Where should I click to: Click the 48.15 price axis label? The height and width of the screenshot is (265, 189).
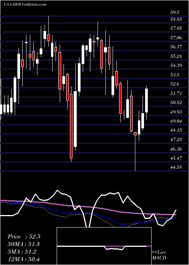(x=176, y=130)
